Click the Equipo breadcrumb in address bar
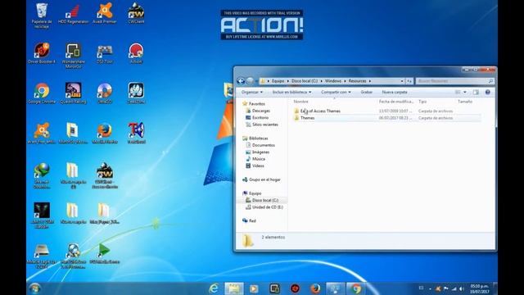The width and height of the screenshot is (524, 295). click(278, 81)
